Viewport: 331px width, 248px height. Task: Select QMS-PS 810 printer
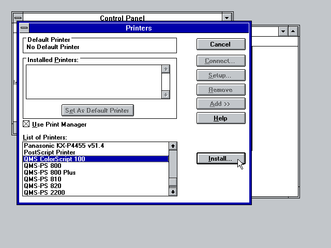tap(96, 179)
